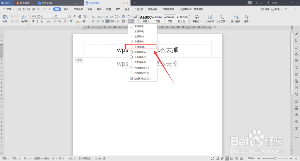Toggle Underline formatting

click(42, 21)
